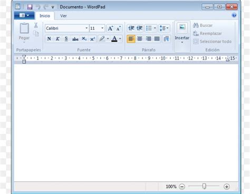Viewport: 250px width, 194px height.
Task: Switch to the Inicio tab
Action: [x=45, y=16]
